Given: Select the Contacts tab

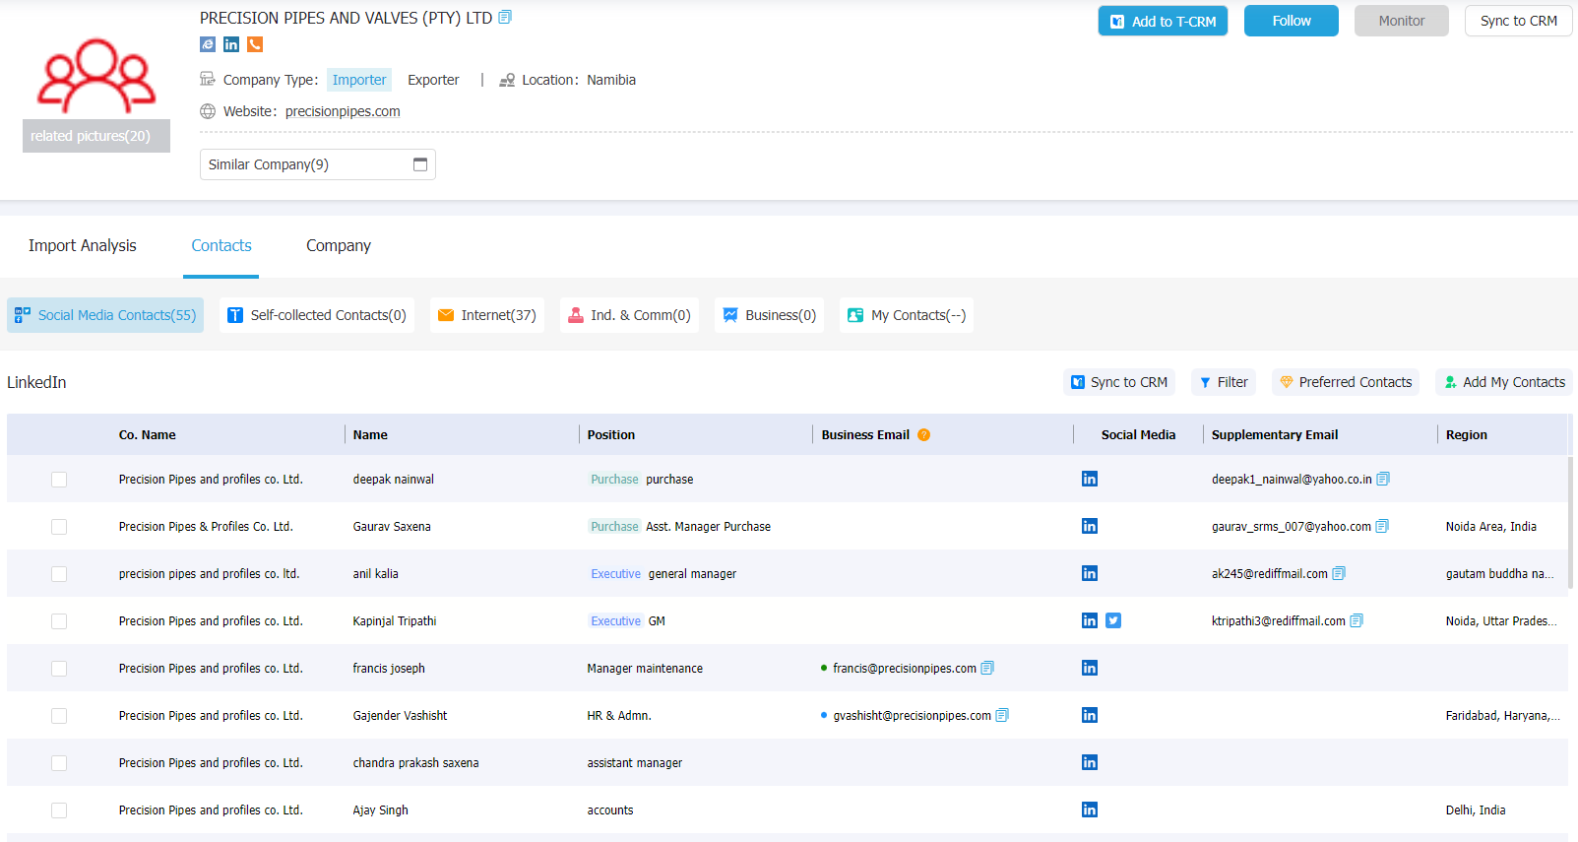Looking at the screenshot, I should click(x=221, y=245).
